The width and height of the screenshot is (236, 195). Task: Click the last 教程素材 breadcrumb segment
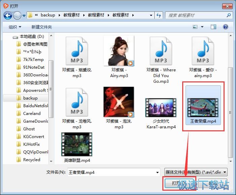point(121,15)
